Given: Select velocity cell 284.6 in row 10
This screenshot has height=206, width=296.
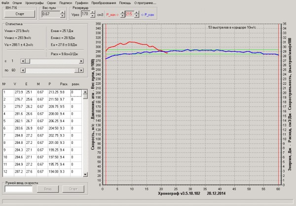Looking at the screenshot, I should (19, 157).
